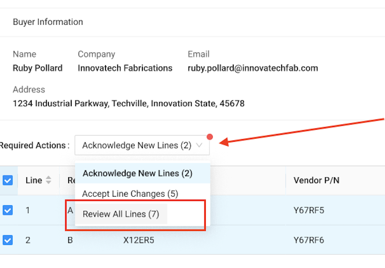Screen dimensions: 385x268
Task: Click revision B cell in line 2
Action: [70, 240]
